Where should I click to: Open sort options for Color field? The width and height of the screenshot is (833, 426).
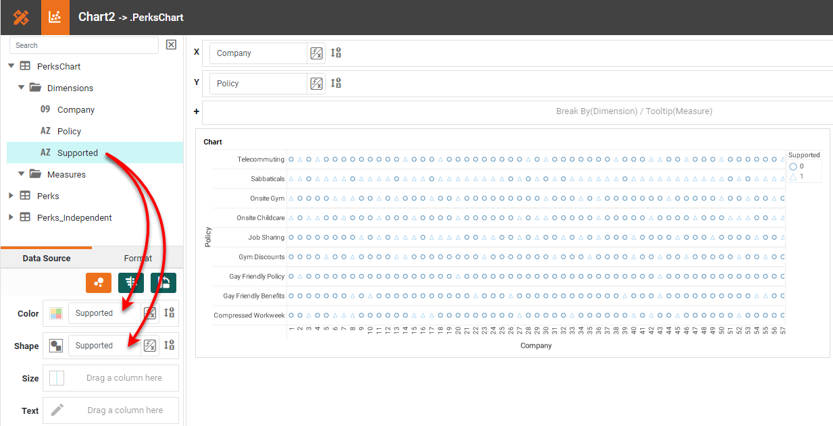169,313
